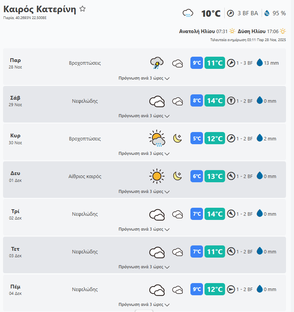
Task: Click the sunrise sun icon beside 07:31
Action: pos(232,31)
